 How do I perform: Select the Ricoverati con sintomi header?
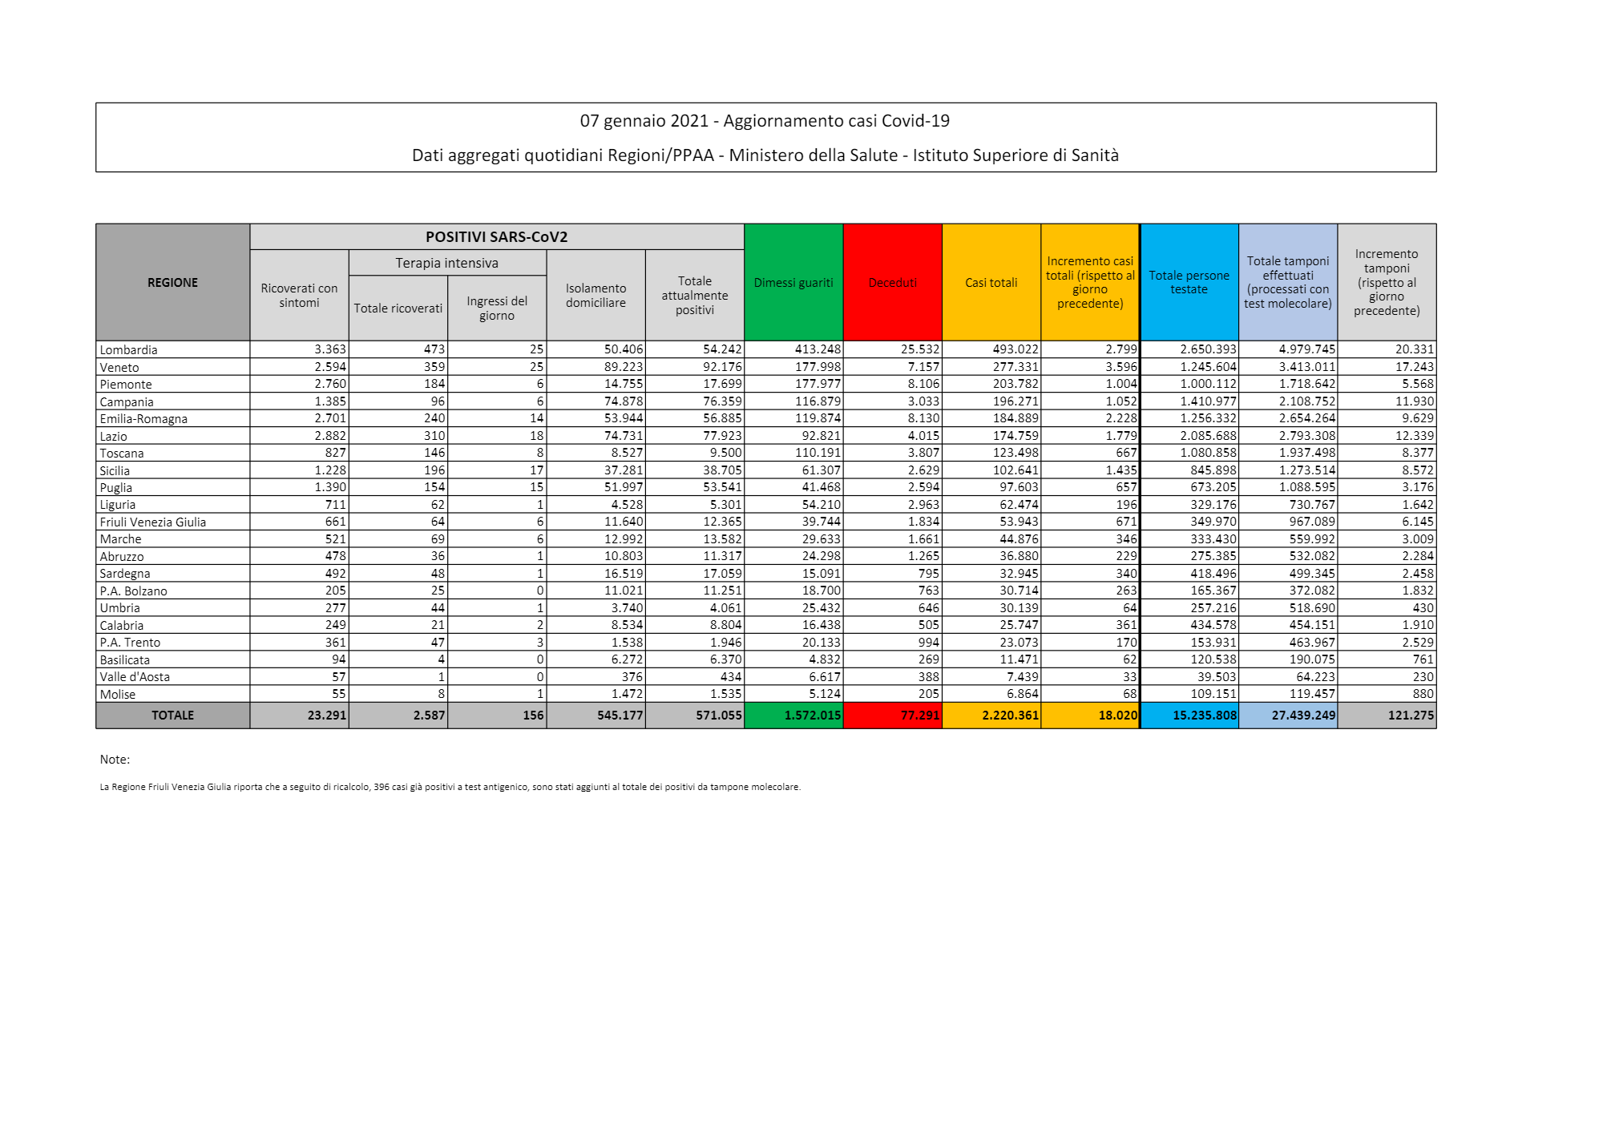299,295
